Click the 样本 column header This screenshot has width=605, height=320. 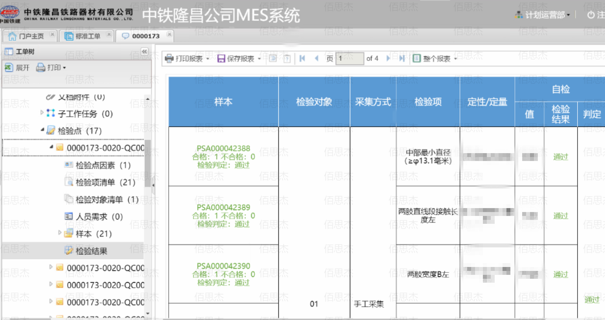point(223,102)
